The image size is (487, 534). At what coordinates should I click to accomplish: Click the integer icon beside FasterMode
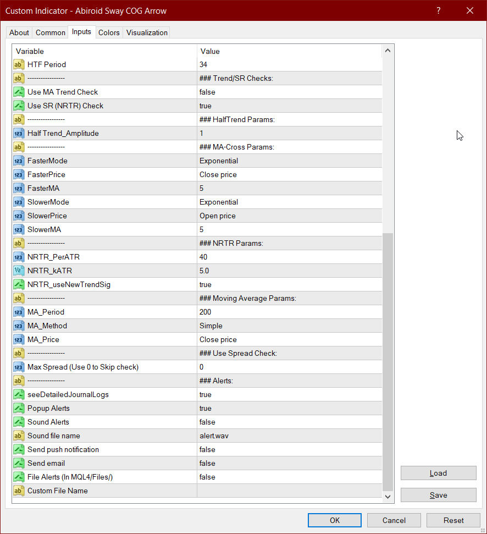[x=19, y=161]
